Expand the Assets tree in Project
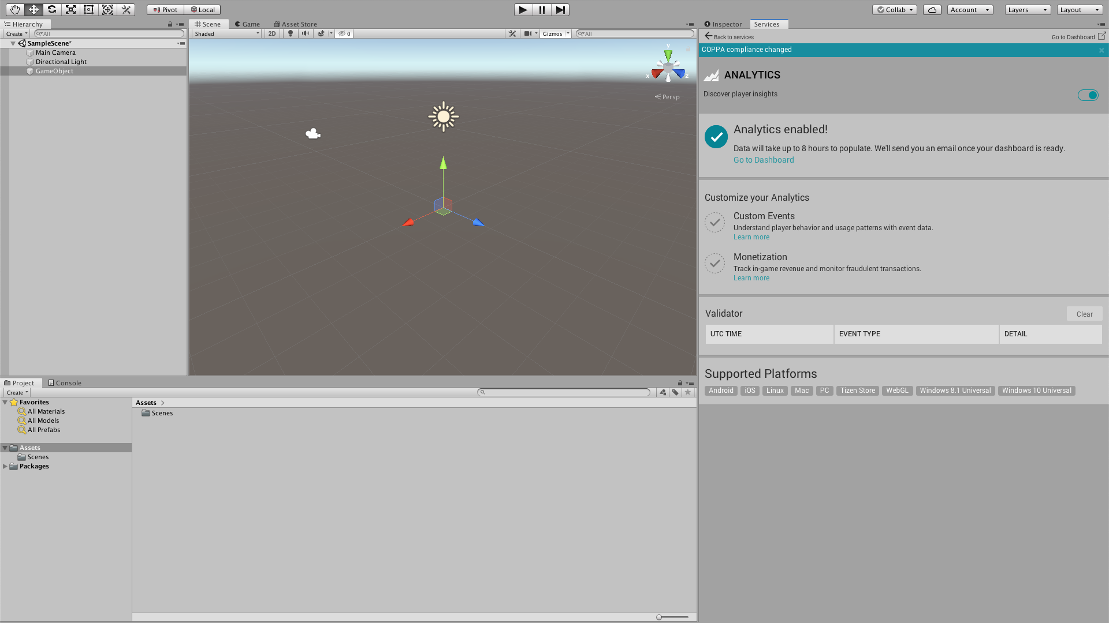The width and height of the screenshot is (1109, 623). [5, 447]
